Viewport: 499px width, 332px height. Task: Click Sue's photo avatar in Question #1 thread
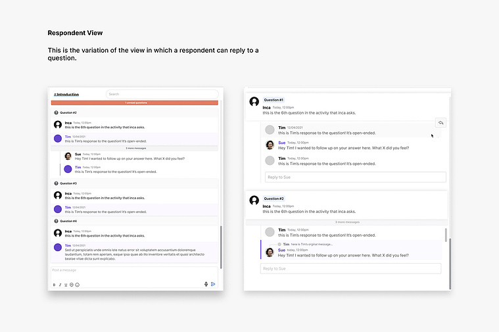(270, 145)
